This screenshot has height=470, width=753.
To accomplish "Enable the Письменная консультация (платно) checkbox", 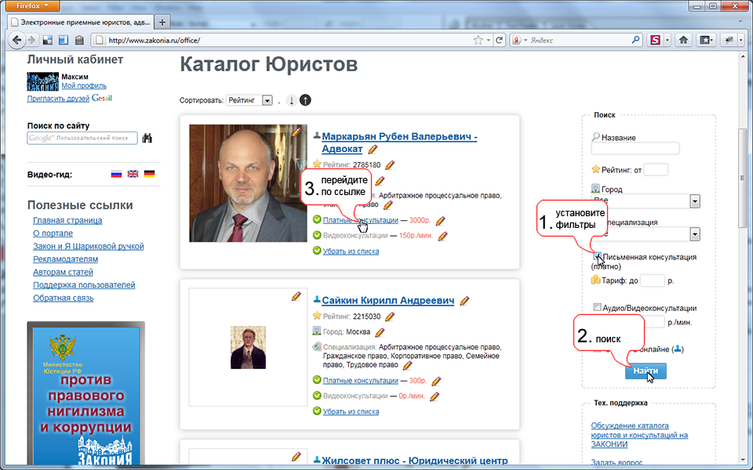I will coord(598,255).
